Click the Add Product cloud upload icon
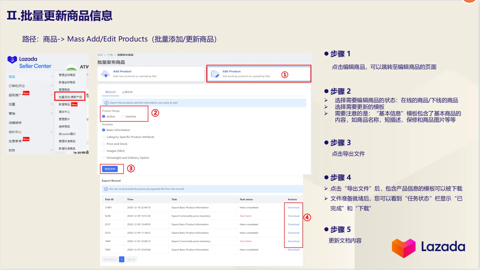Viewport: 480px width, 270px height. tap(105, 74)
